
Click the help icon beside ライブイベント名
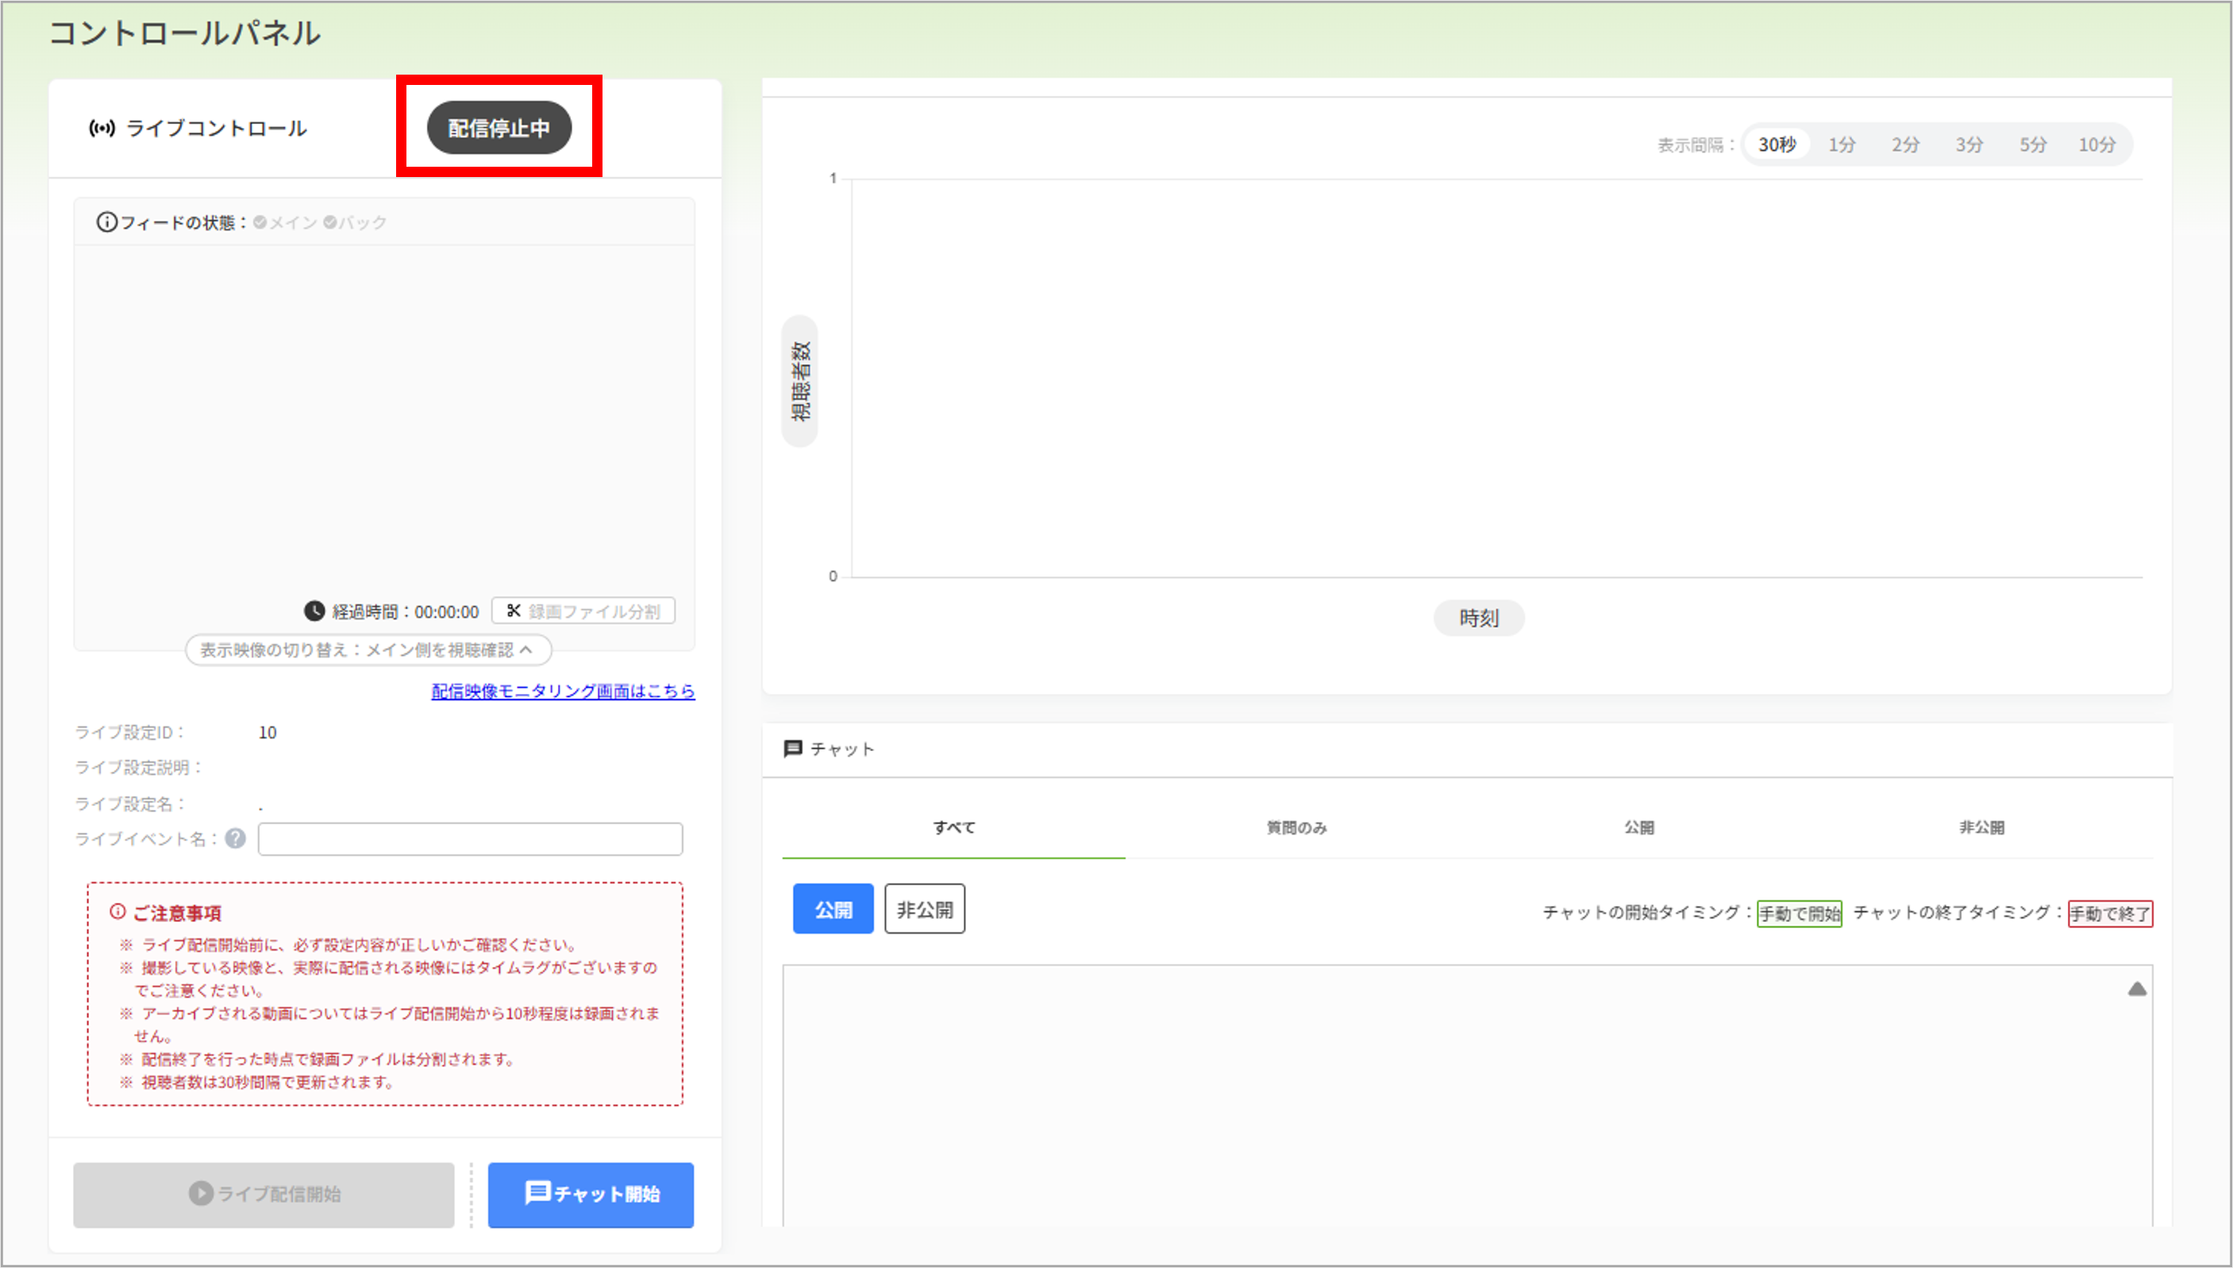tap(235, 838)
